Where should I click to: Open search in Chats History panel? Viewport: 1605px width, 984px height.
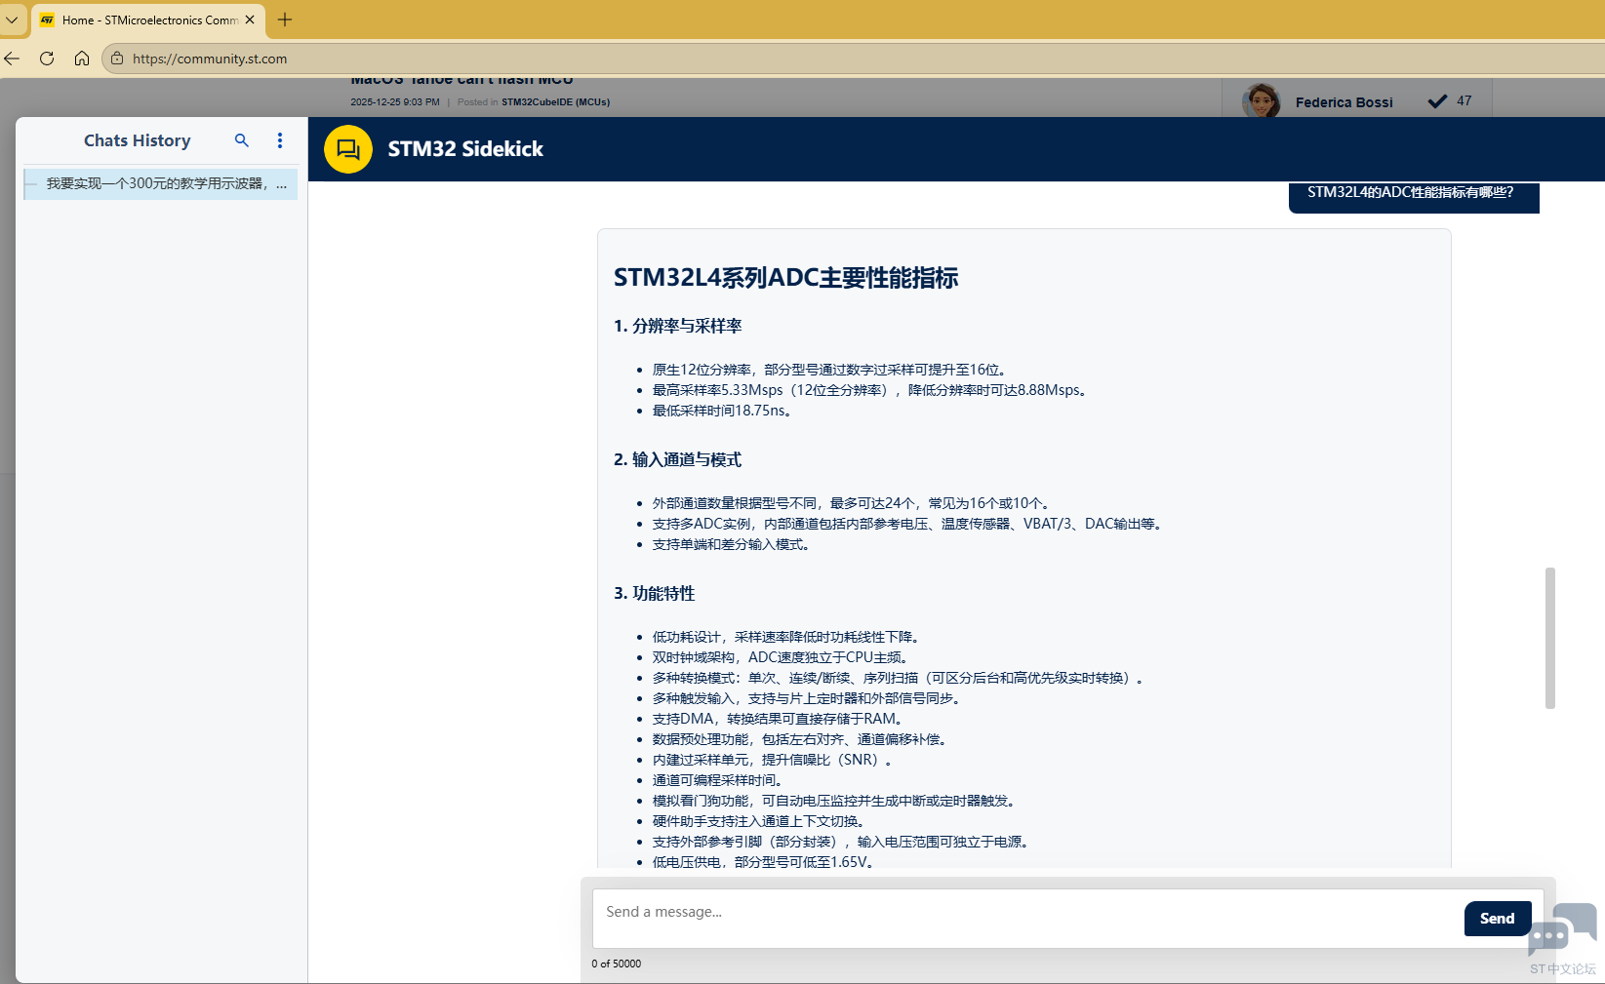tap(241, 140)
